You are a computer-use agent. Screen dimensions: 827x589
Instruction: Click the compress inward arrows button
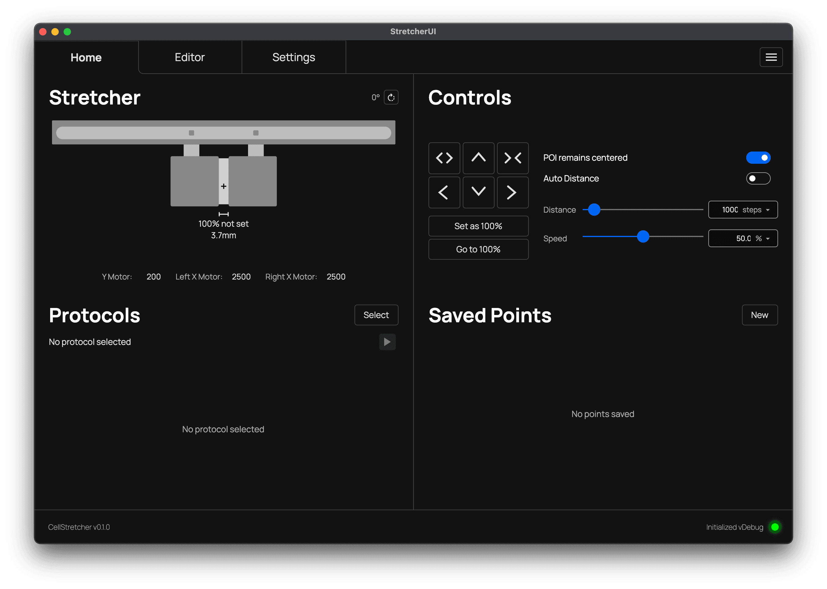click(x=512, y=158)
